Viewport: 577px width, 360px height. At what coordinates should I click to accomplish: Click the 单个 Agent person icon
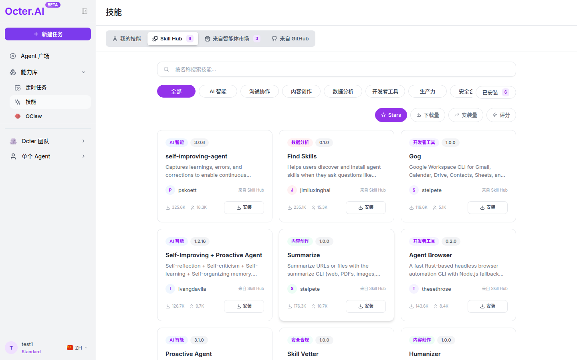click(x=13, y=156)
